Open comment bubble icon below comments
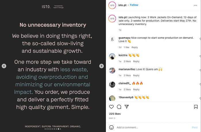The width and height of the screenshot is (201, 132). click(119, 107)
